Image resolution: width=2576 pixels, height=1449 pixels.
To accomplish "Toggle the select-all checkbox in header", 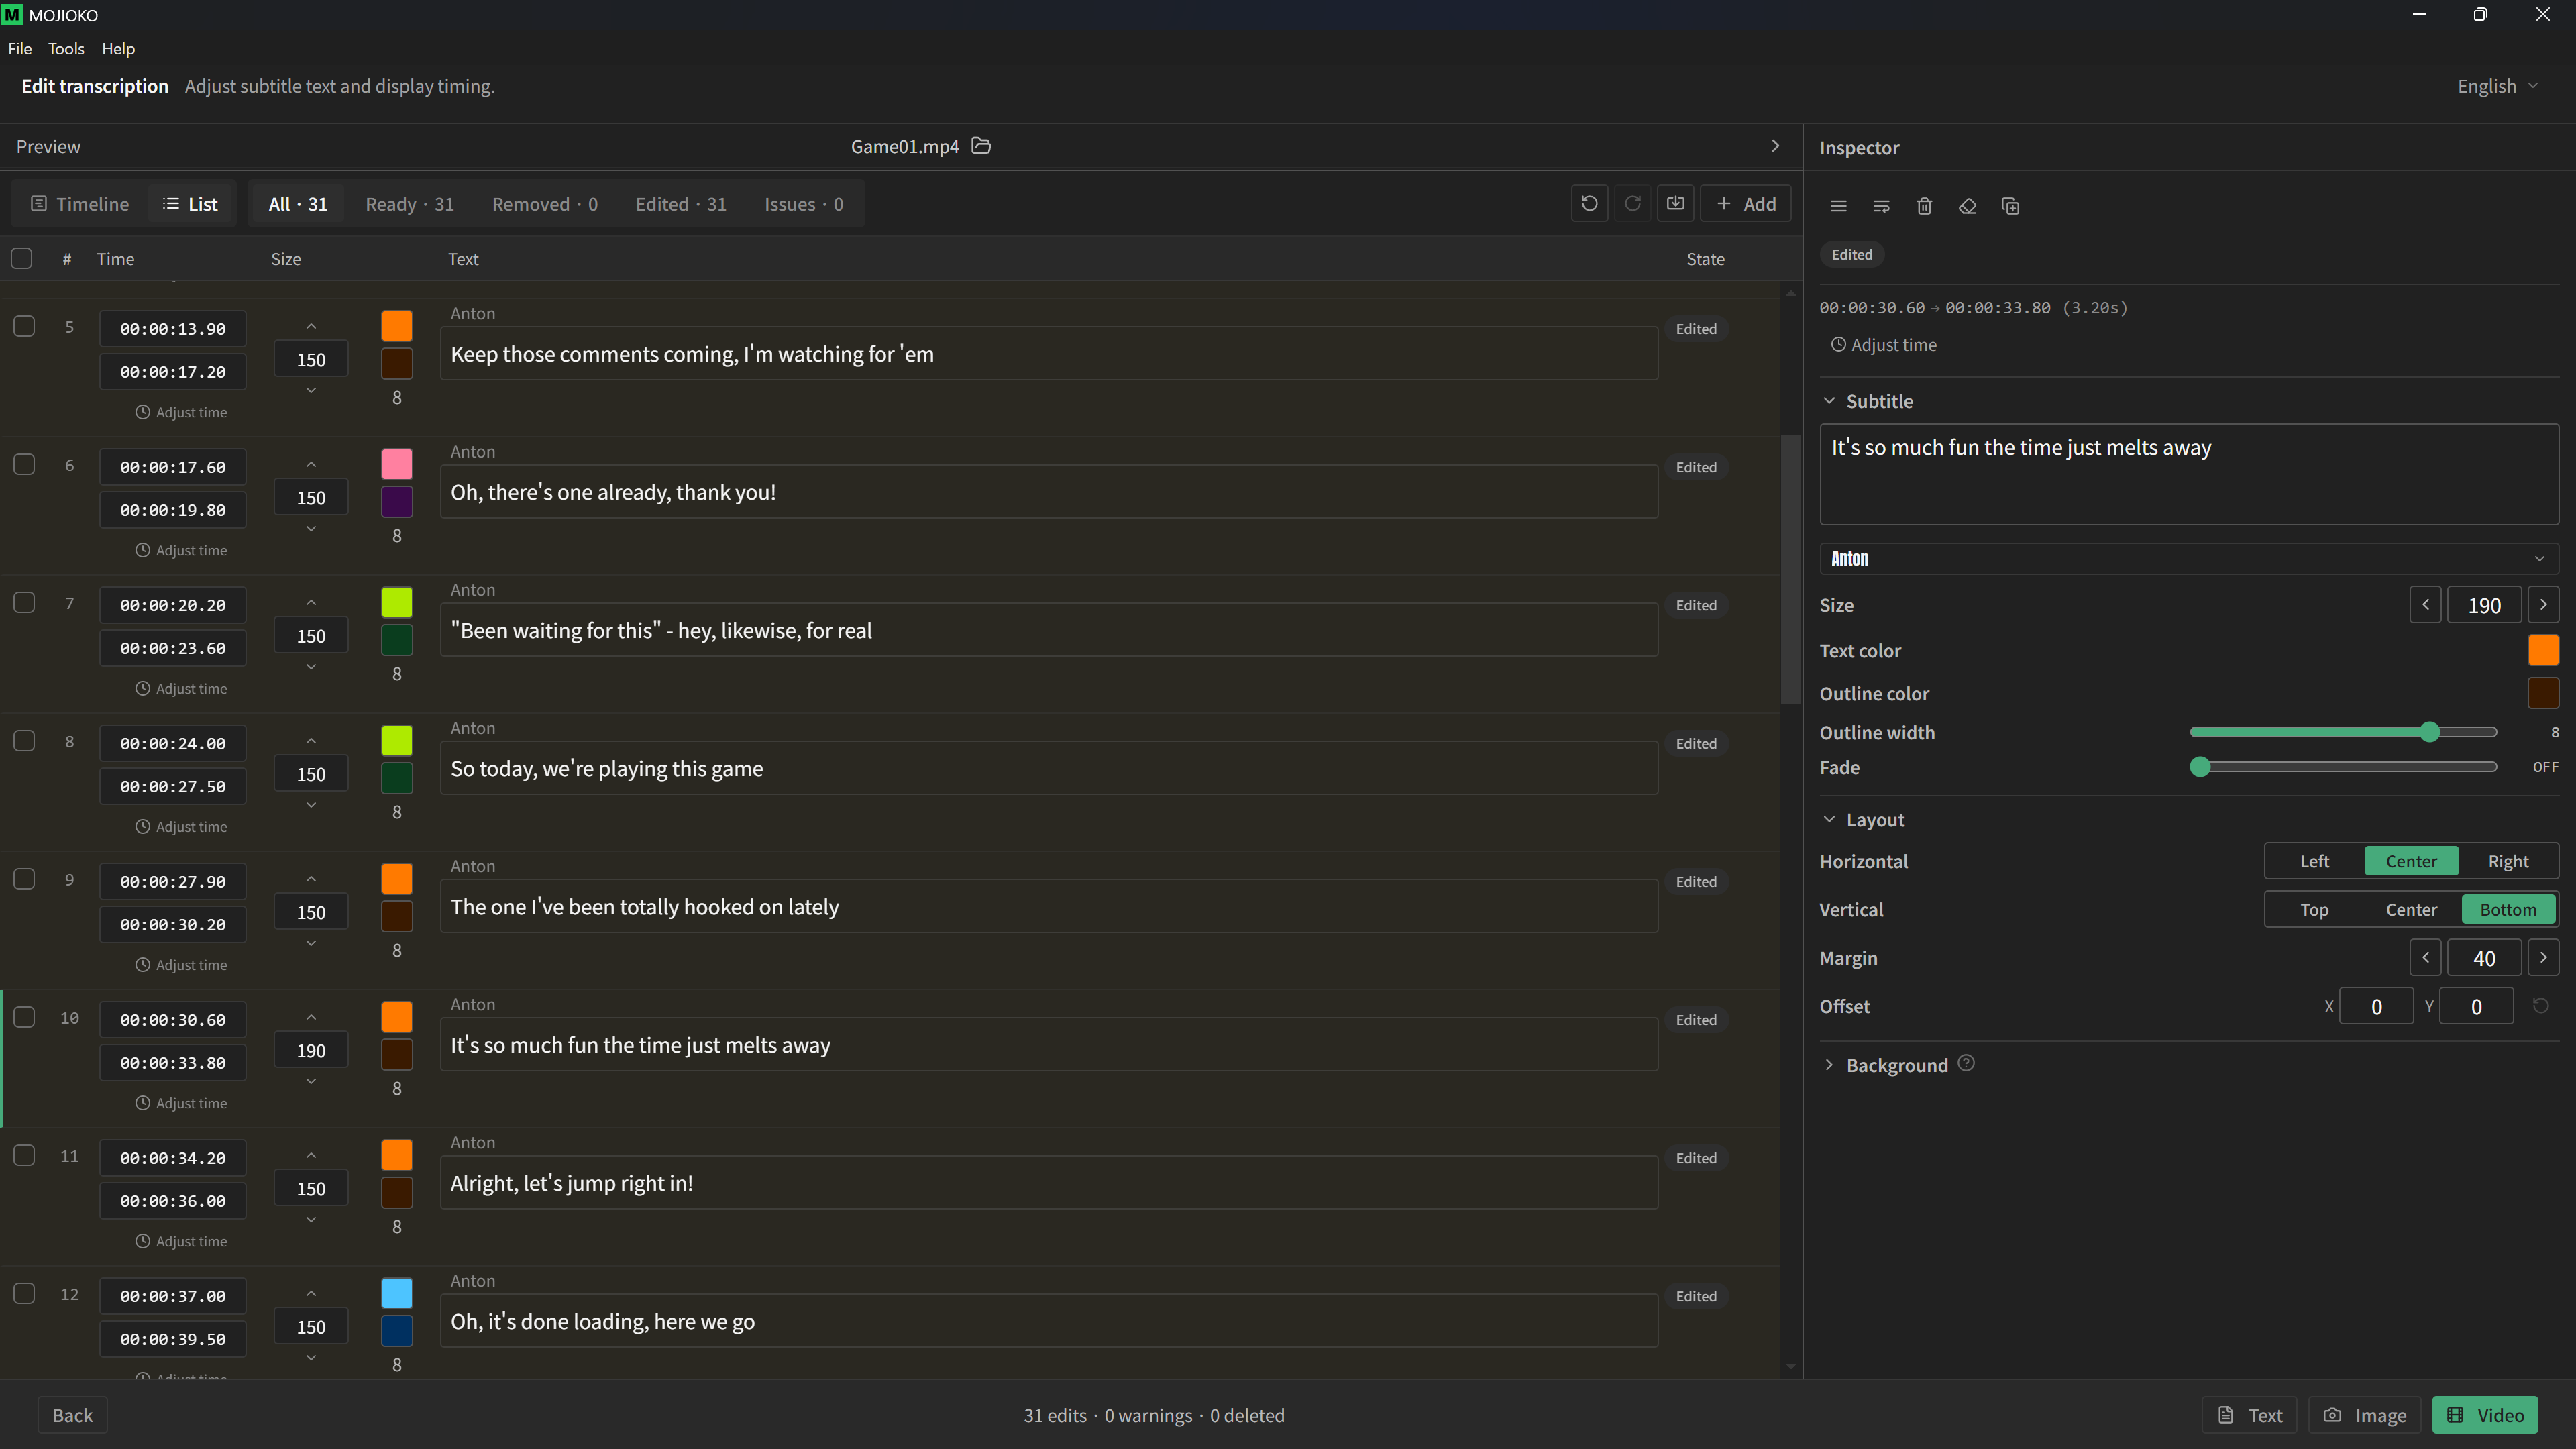I will 22,259.
